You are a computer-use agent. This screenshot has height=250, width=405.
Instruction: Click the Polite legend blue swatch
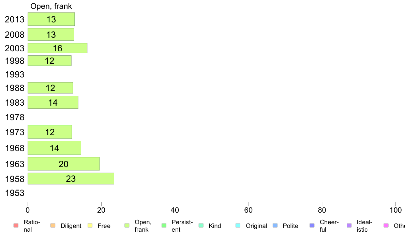click(x=275, y=226)
